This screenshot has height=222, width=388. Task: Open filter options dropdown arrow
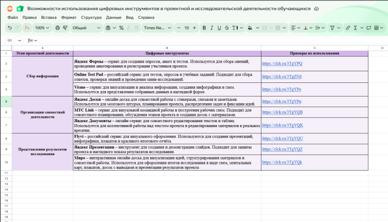[x=339, y=28]
